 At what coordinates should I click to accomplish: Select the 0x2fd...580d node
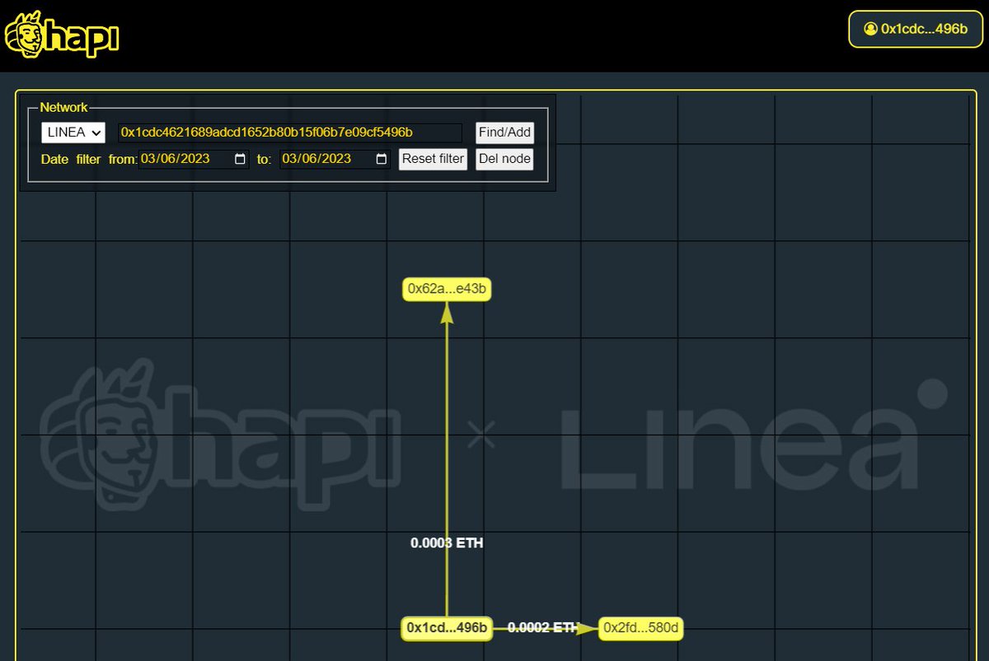click(x=641, y=628)
